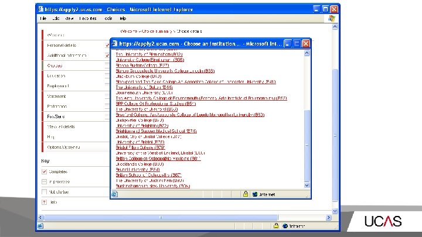Image resolution: width=422 pixels, height=237 pixels.
Task: Choose British School of Osteopathy (B87)
Action: click(x=148, y=175)
